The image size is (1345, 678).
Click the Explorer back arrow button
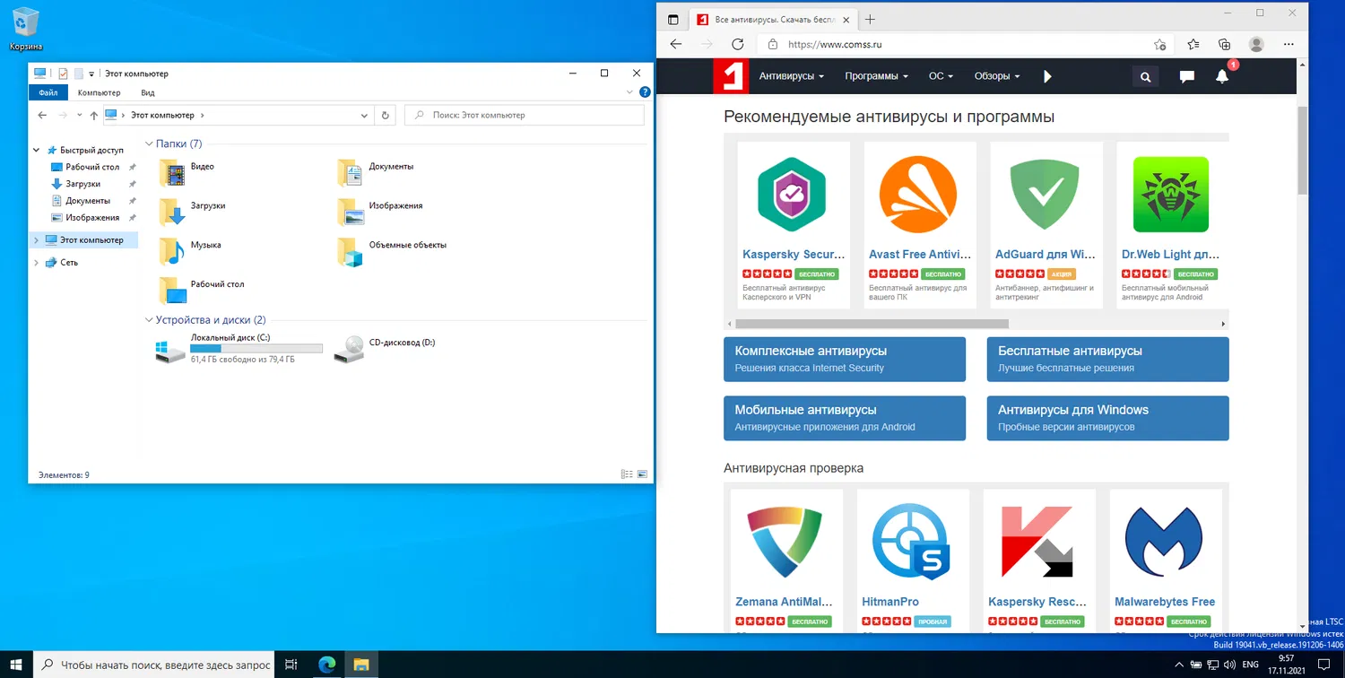click(42, 116)
